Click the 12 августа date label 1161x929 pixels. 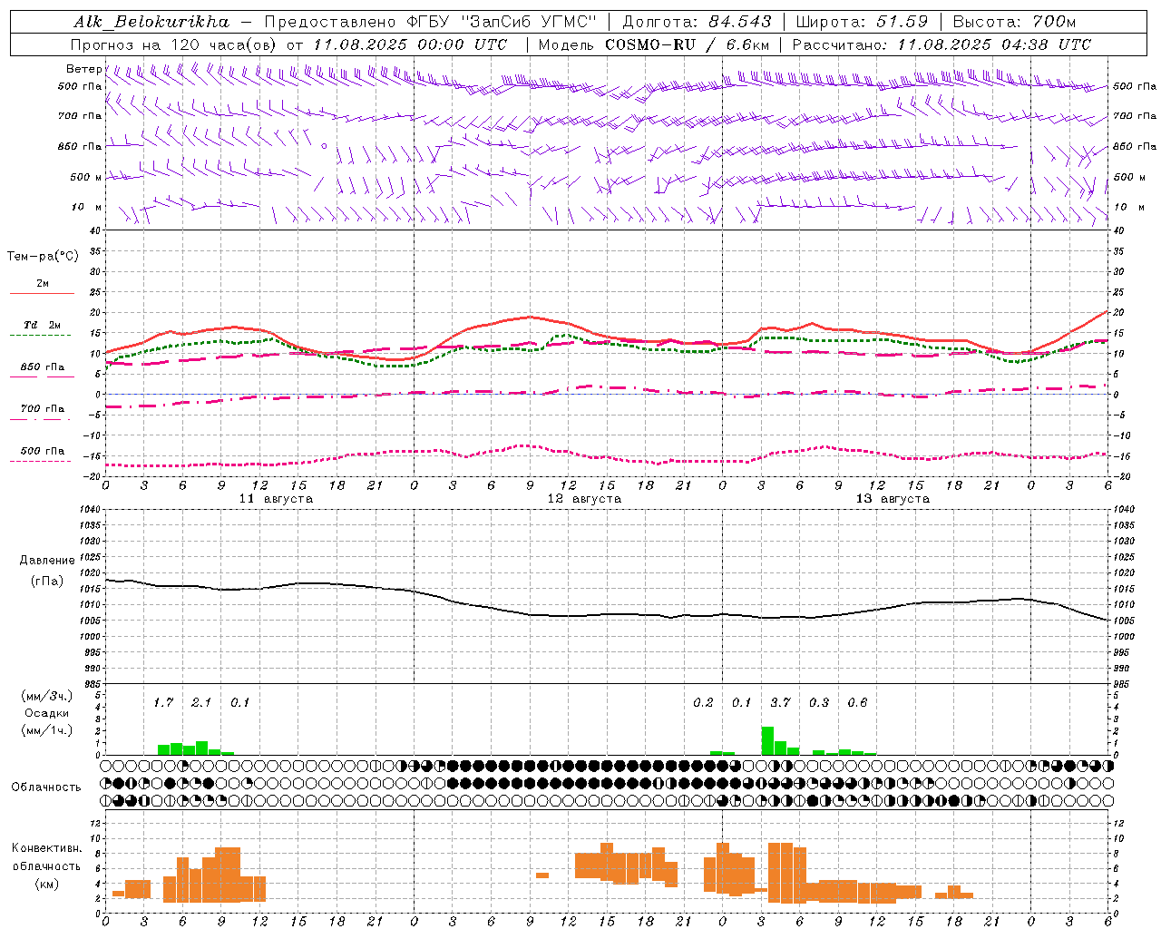tap(584, 499)
